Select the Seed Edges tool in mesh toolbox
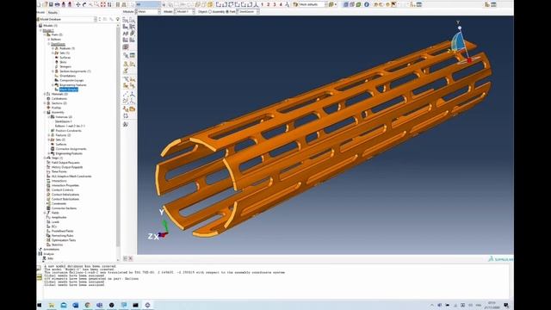This screenshot has height=310, width=551. (132, 20)
